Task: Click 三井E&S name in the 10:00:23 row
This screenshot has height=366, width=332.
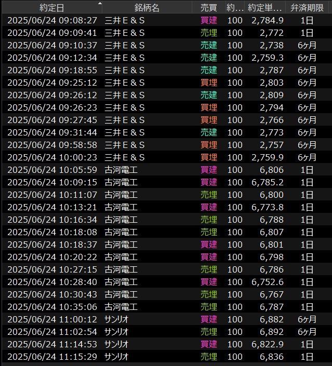Action: 125,157
